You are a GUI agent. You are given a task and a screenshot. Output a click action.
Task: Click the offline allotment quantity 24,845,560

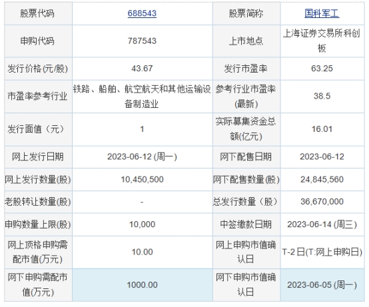point(322,180)
